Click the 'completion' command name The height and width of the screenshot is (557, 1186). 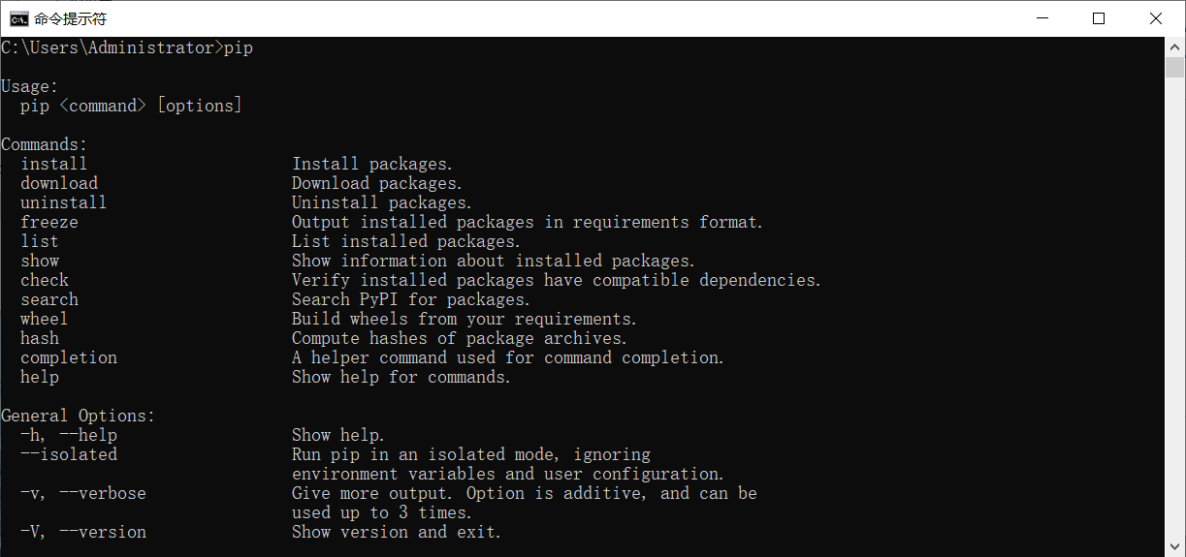pyautogui.click(x=69, y=357)
